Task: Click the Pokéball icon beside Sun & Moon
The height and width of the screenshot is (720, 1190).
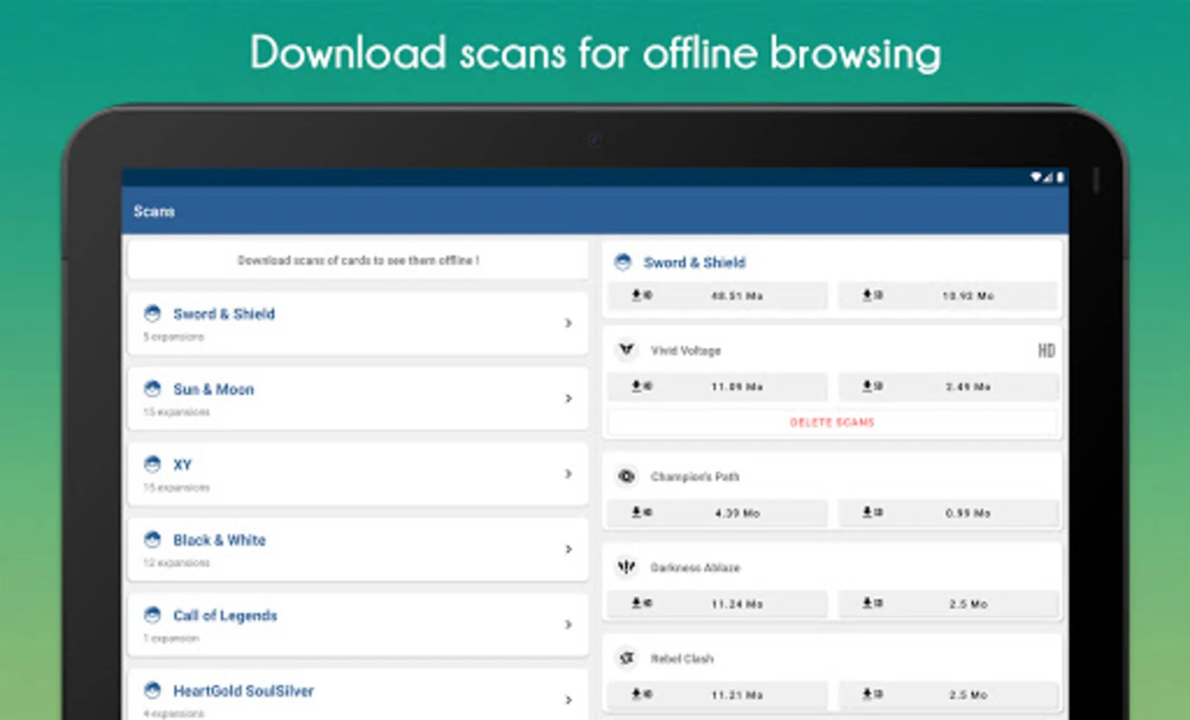Action: 152,389
